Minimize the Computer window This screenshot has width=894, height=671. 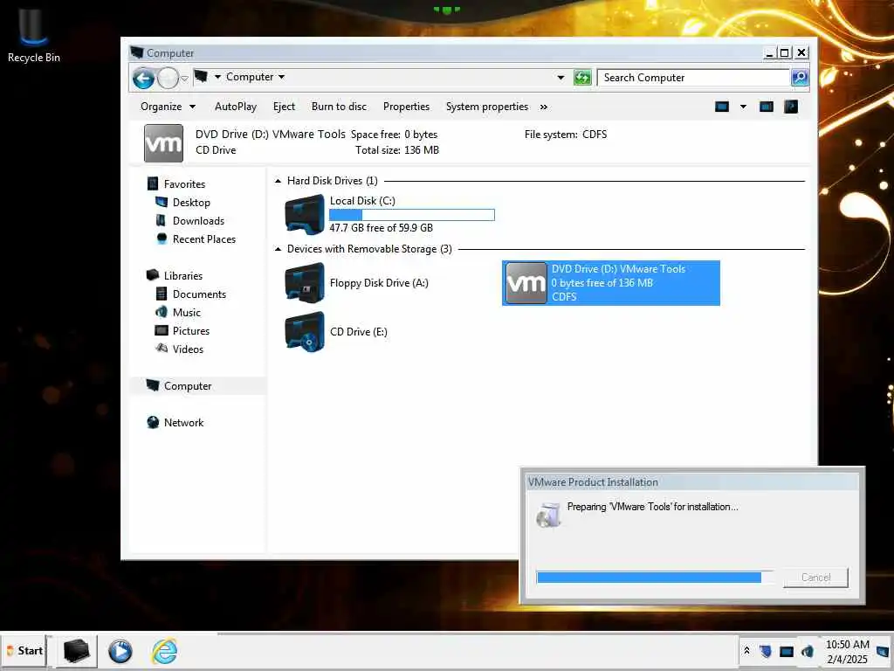(x=770, y=53)
